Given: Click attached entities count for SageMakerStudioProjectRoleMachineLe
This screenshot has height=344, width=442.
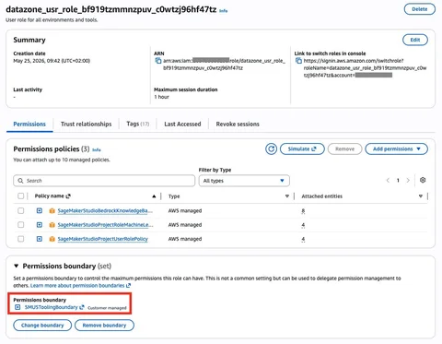Looking at the screenshot, I should point(303,225).
